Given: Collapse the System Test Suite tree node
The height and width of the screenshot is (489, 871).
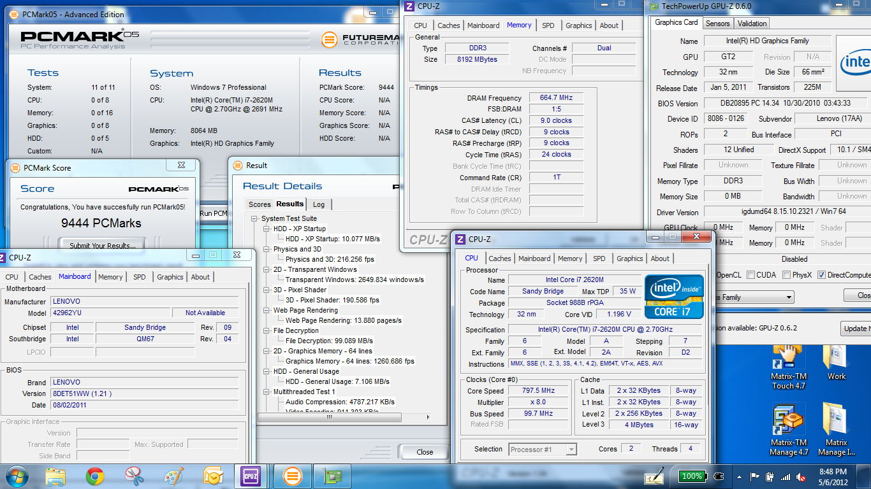Looking at the screenshot, I should 256,218.
